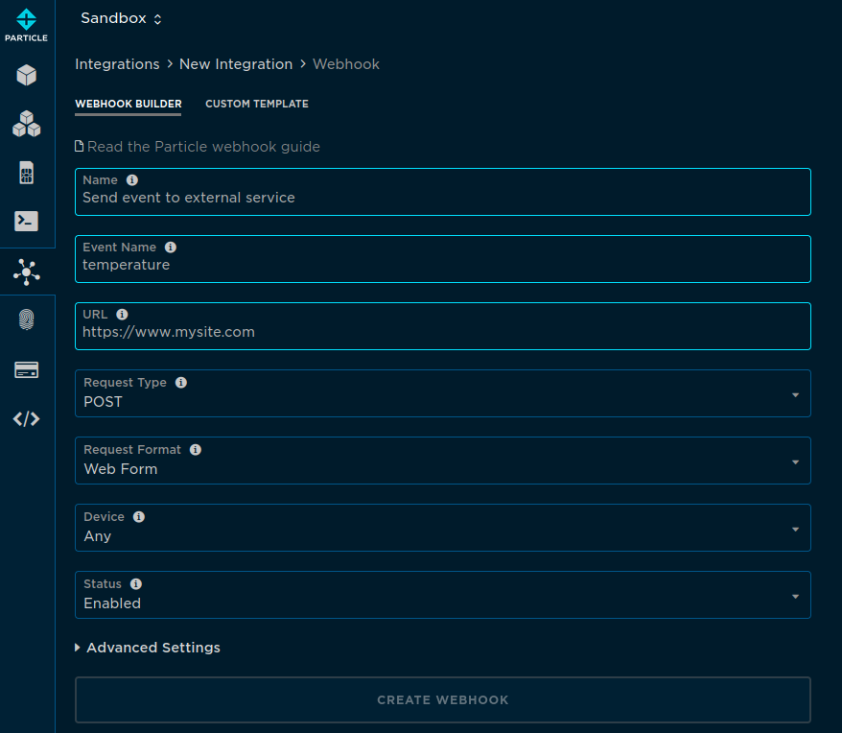842x733 pixels.
Task: Click the Event Name input field
Action: coord(442,265)
